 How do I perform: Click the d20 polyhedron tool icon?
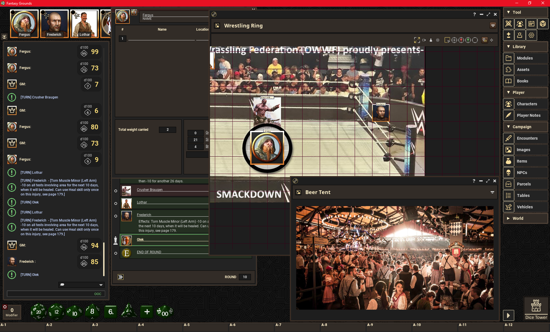pyautogui.click(x=543, y=24)
